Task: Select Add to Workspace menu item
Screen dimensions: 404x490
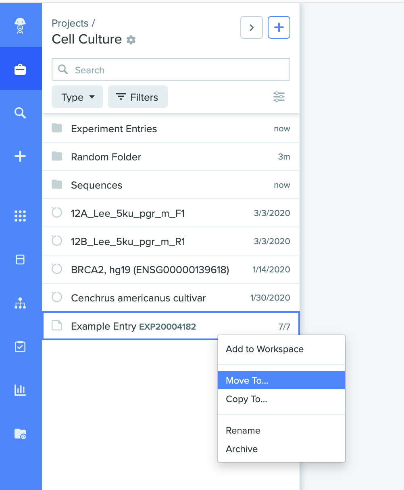Action: coord(281,349)
